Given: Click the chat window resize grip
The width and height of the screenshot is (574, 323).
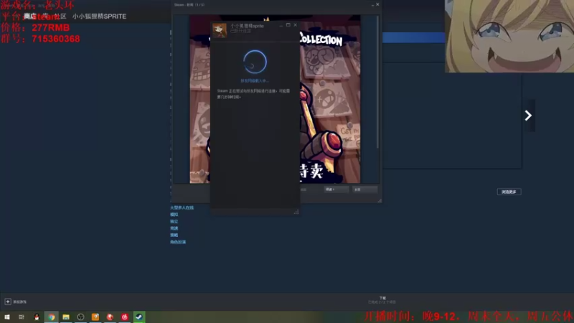Looking at the screenshot, I should [296, 212].
